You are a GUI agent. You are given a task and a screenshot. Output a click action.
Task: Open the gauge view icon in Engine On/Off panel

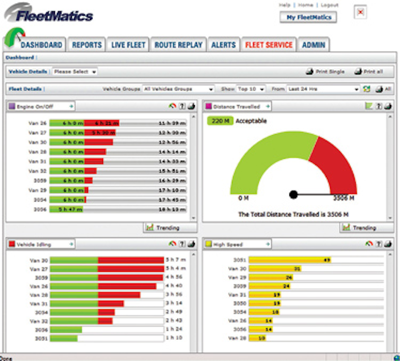172,106
